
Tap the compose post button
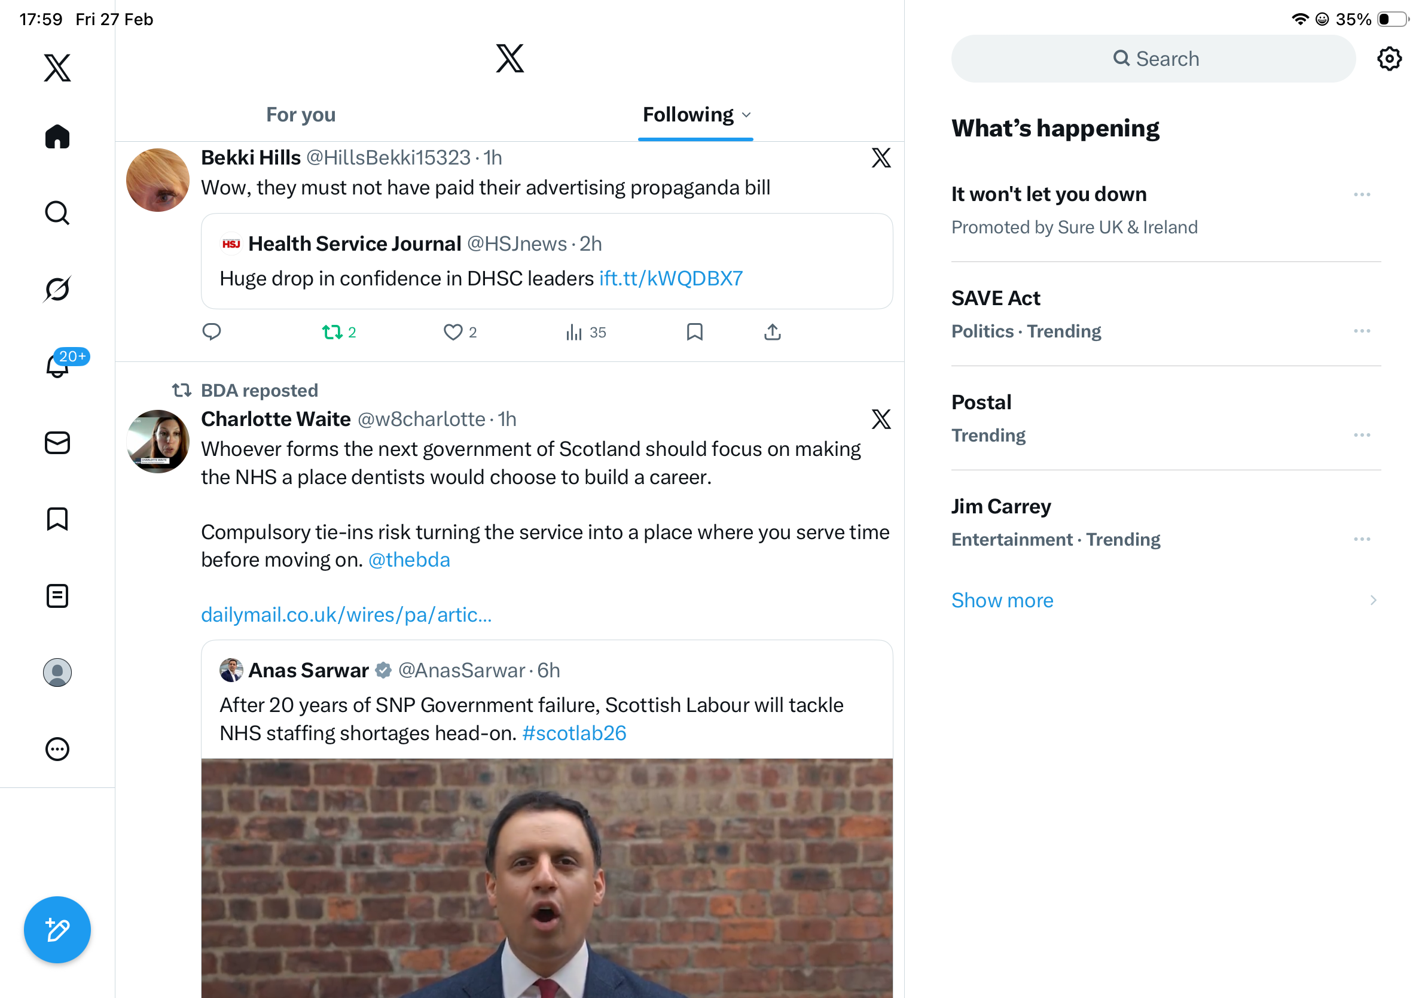(x=57, y=930)
